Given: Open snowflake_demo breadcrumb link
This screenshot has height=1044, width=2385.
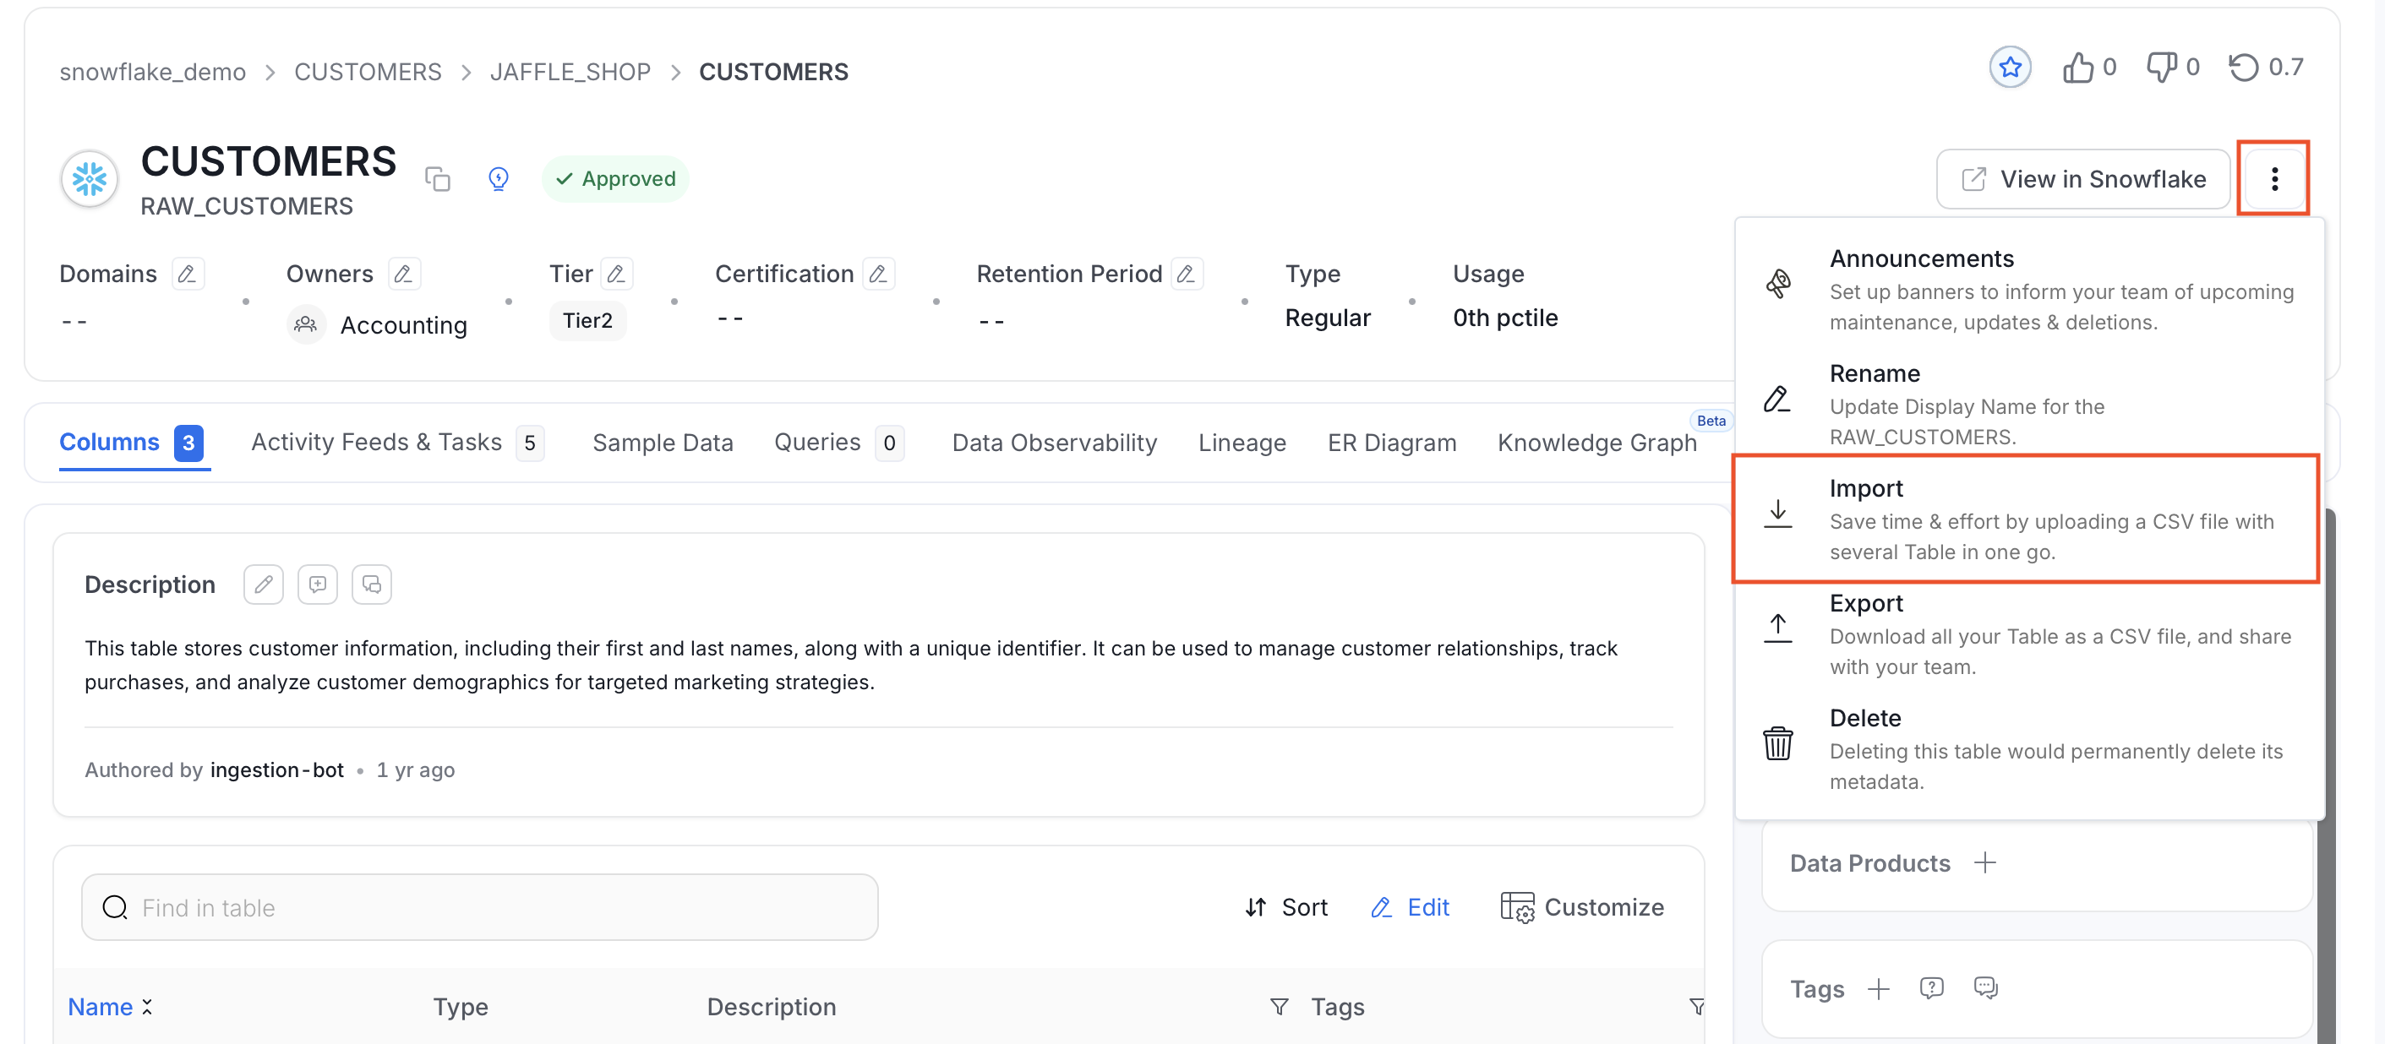Looking at the screenshot, I should tap(153, 71).
